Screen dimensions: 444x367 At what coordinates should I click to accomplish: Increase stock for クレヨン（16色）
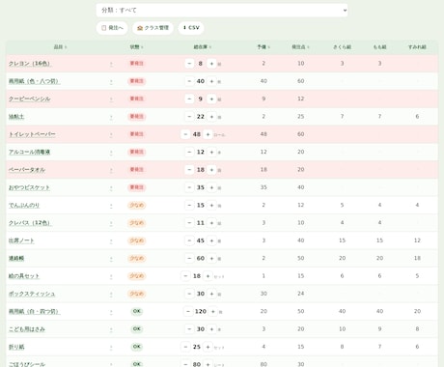pos(211,64)
